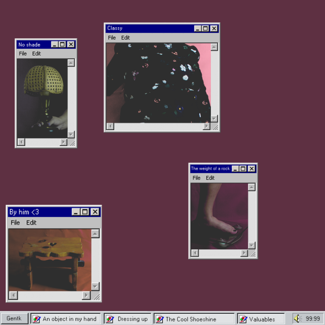Open Edit menu in By him <3 window

pos(31,223)
